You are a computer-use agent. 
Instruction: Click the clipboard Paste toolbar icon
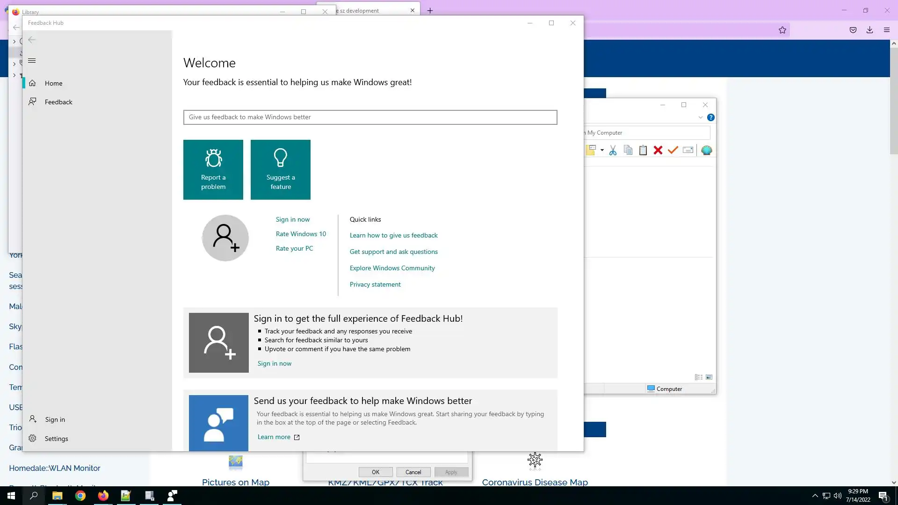click(x=643, y=151)
